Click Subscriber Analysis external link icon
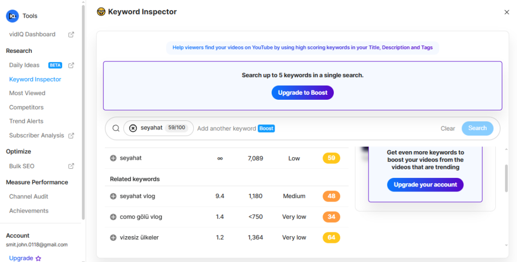The image size is (517, 262). click(x=71, y=136)
